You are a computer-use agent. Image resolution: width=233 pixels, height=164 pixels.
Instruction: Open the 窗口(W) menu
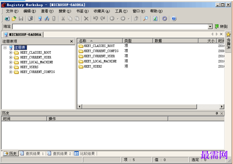(139, 11)
